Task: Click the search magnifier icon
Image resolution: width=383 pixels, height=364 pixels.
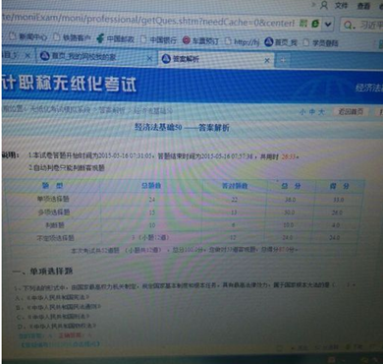Action: 349,25
